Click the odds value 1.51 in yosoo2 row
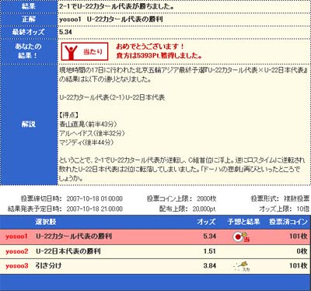Screen dimensions: 311x291 [x=210, y=251]
